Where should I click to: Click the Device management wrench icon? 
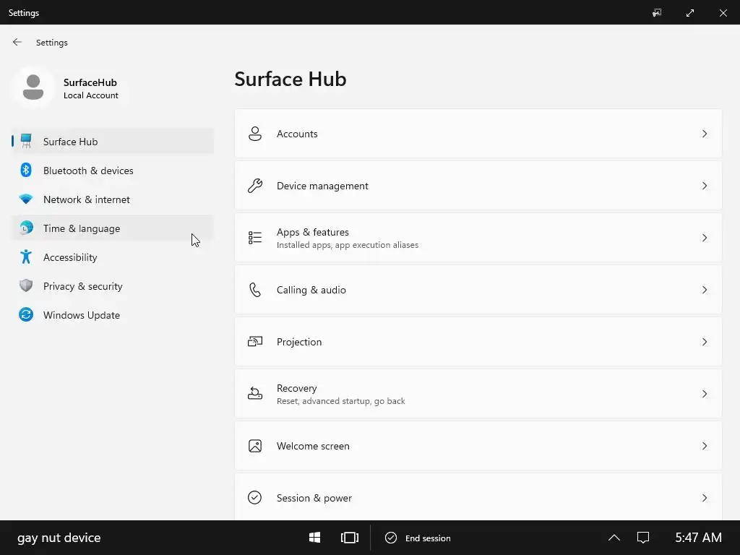(255, 186)
